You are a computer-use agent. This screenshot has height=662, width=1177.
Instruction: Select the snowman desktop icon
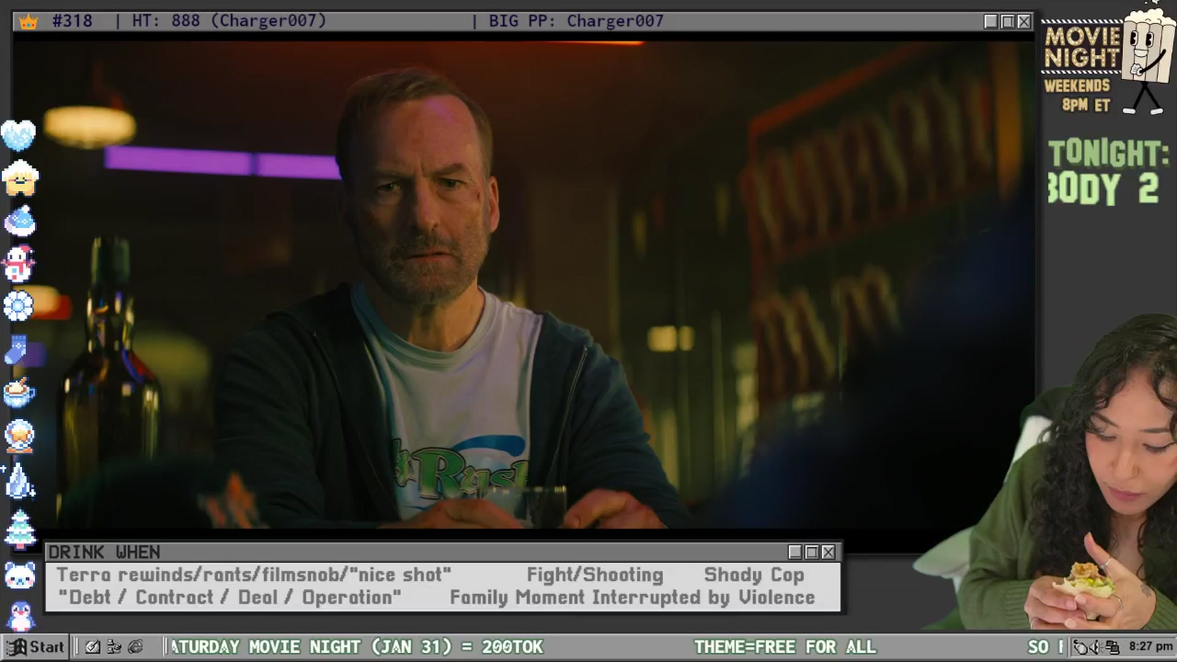[19, 264]
